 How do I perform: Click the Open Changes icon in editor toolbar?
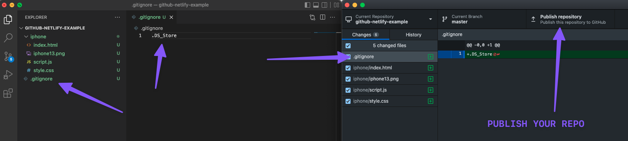point(312,17)
